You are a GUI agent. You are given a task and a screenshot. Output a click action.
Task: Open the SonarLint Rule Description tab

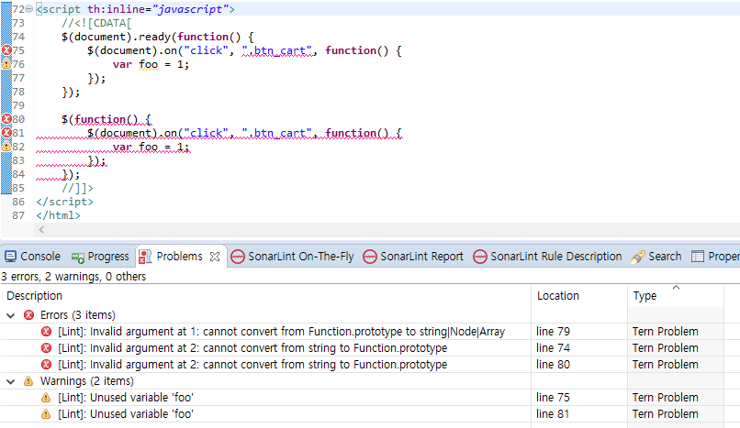[x=547, y=257]
